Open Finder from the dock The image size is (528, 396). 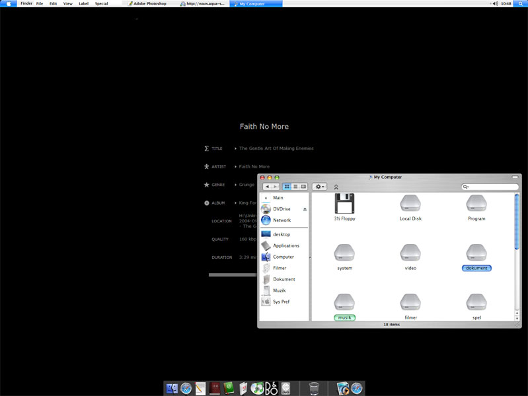(172, 389)
